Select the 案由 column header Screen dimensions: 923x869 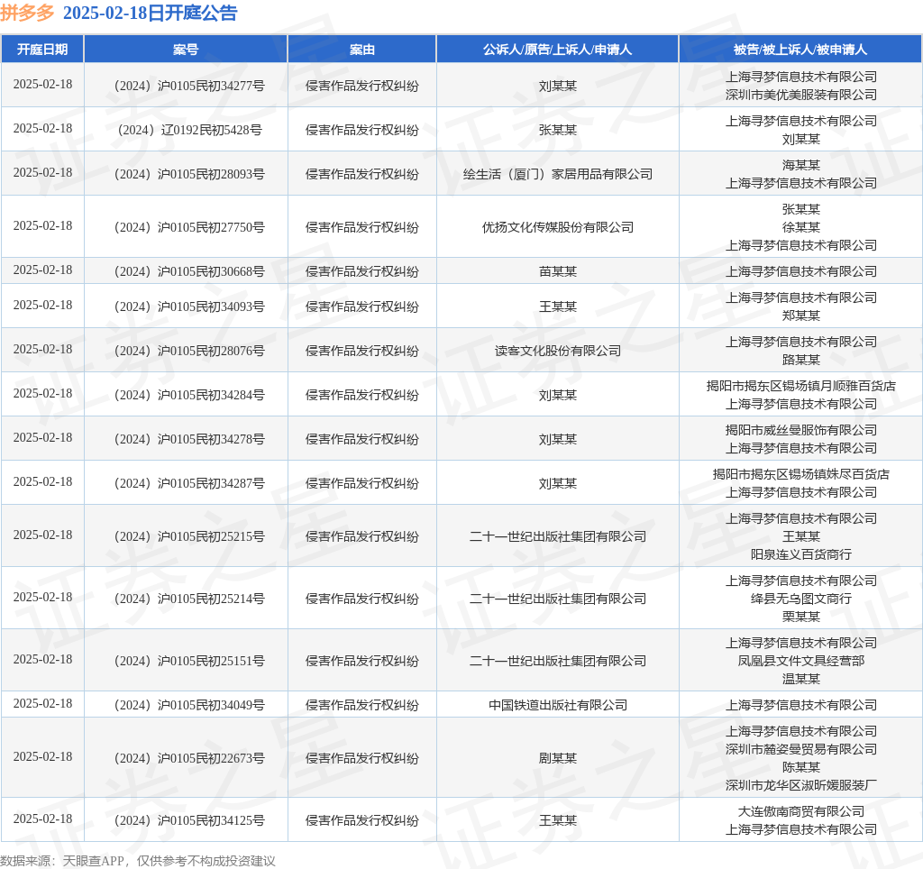coord(361,49)
